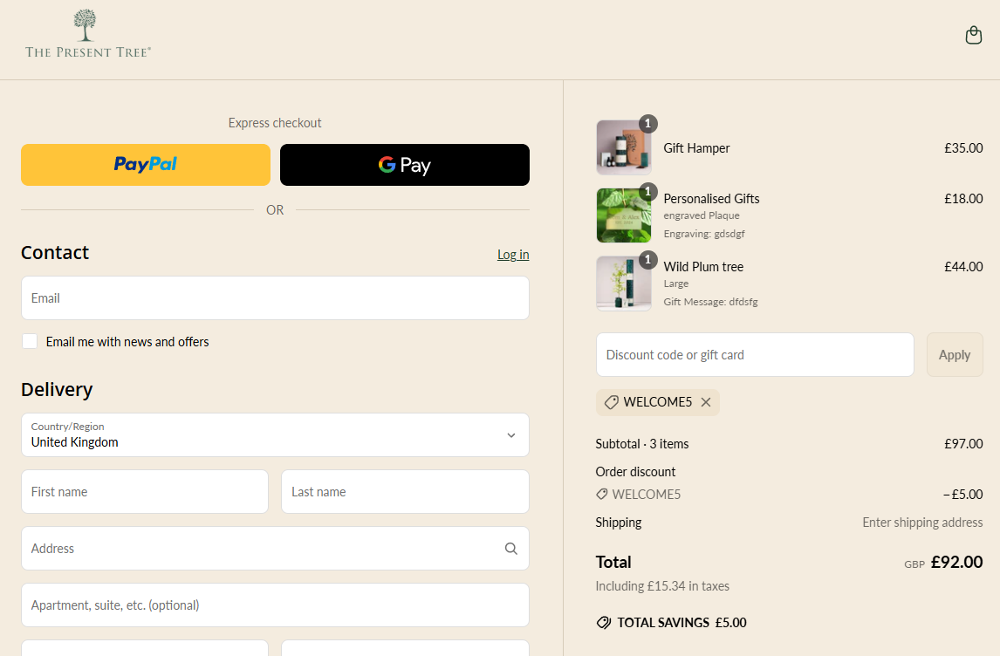Focus the Email input field
Viewport: 1000px width, 656px height.
click(x=275, y=298)
